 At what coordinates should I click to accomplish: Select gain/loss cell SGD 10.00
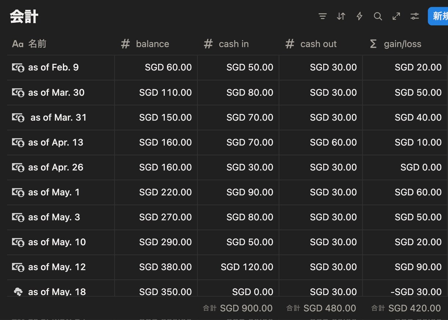pos(405,142)
